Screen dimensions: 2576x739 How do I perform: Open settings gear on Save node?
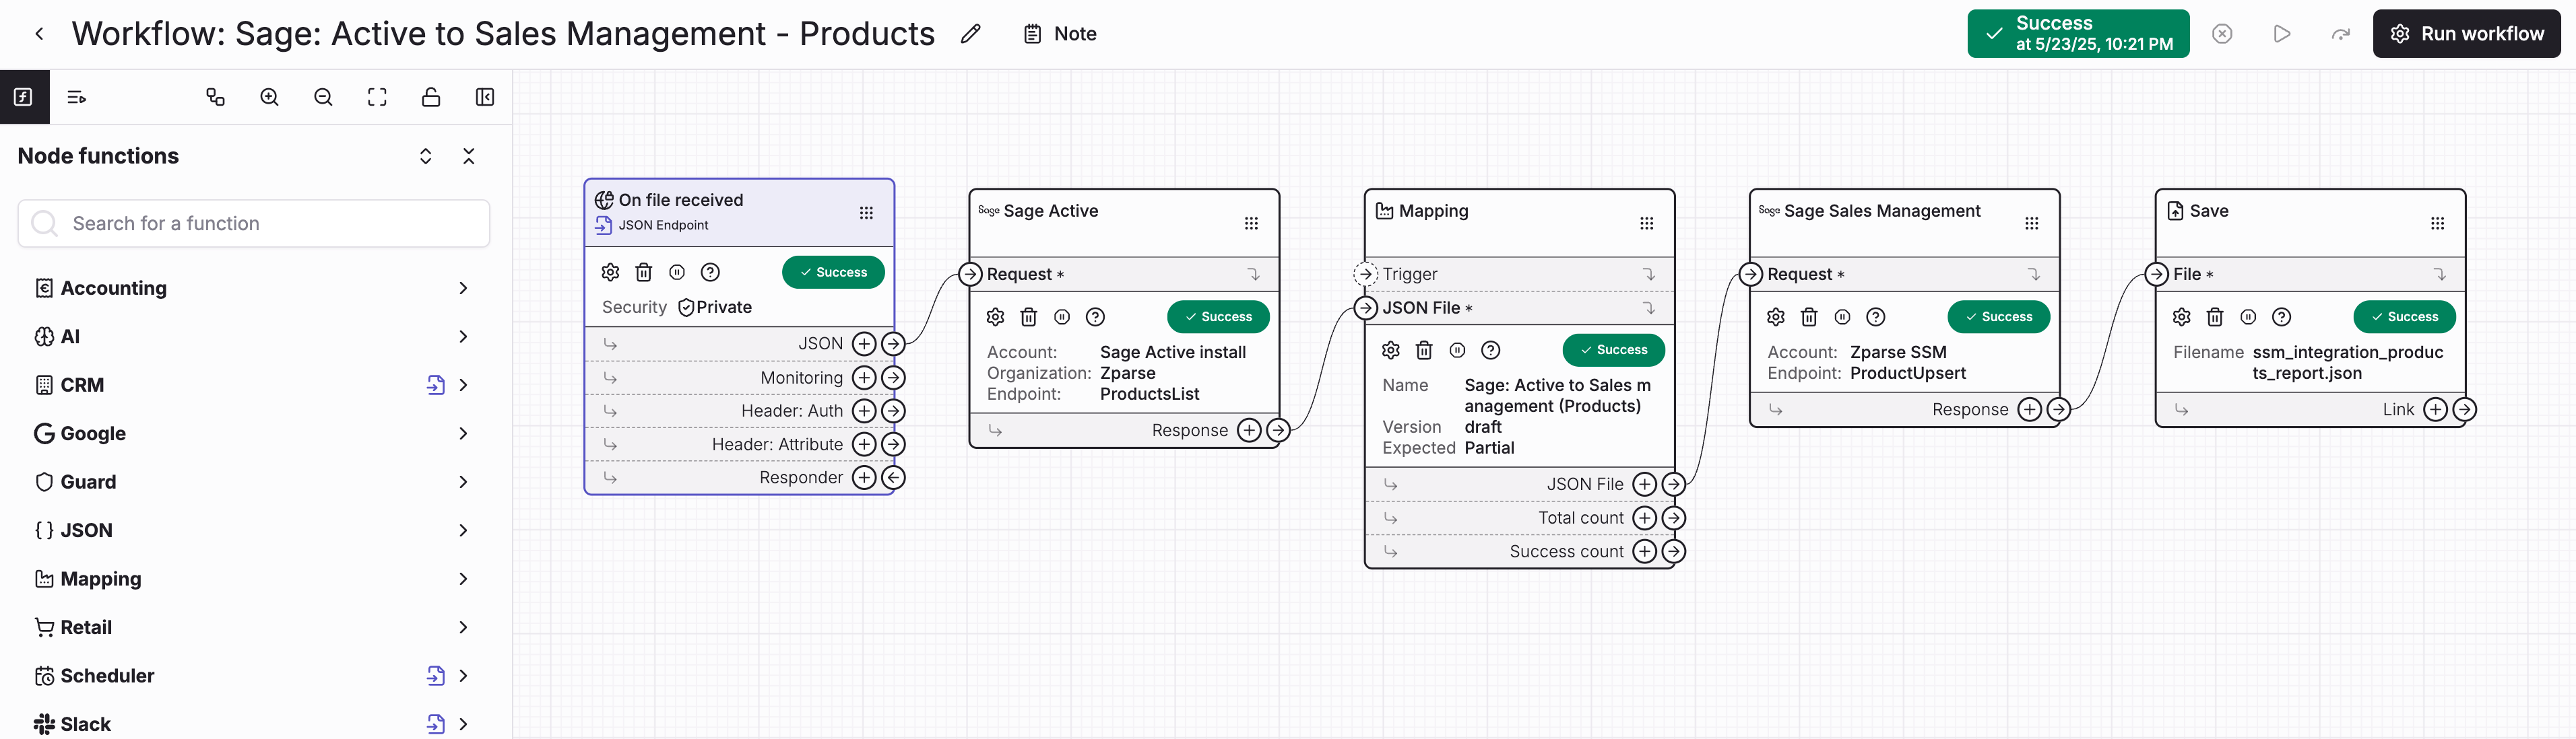pos(2182,316)
